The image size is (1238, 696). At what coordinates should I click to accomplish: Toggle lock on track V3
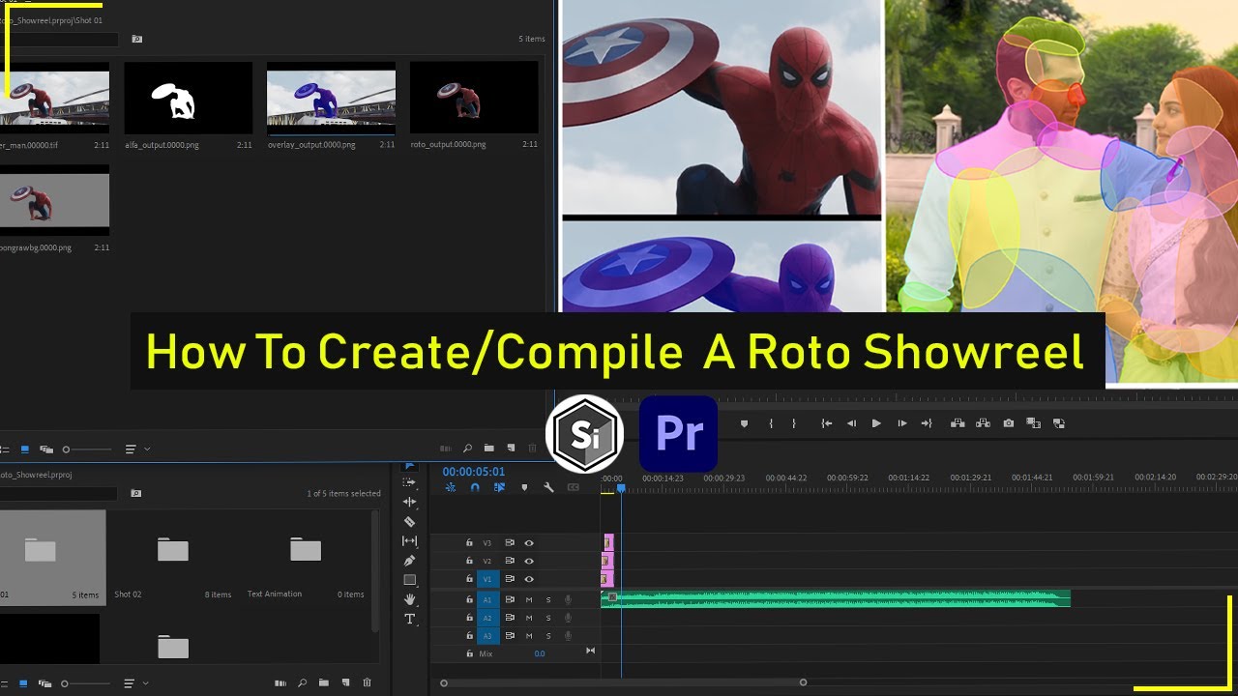[x=469, y=543]
